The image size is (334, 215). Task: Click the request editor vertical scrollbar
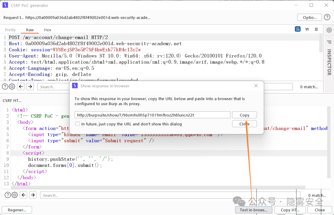point(321,43)
